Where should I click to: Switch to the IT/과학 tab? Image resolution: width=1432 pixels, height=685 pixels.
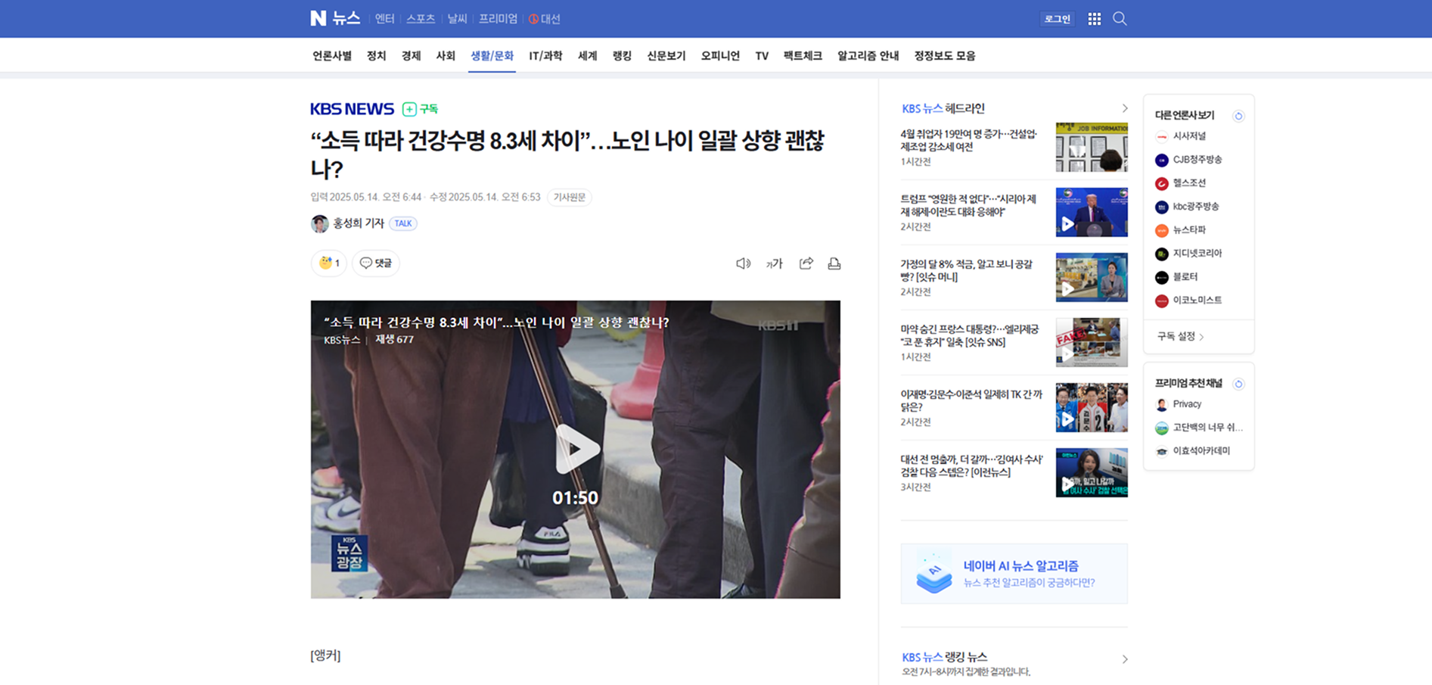click(x=545, y=56)
